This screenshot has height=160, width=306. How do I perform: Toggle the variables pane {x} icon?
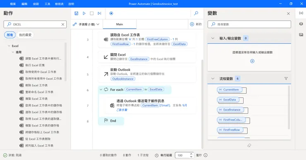(301, 13)
